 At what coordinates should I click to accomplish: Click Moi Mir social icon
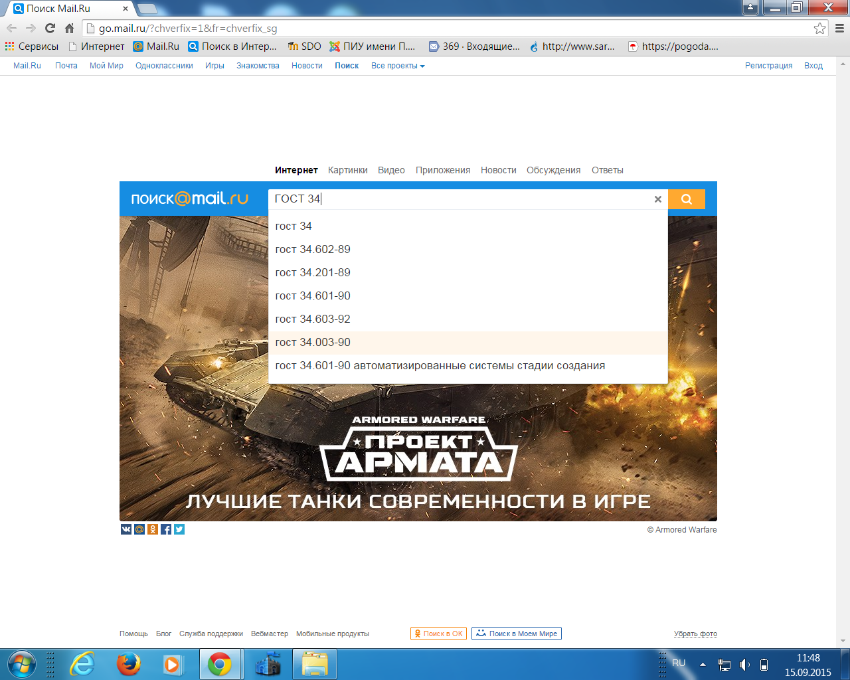tap(139, 529)
